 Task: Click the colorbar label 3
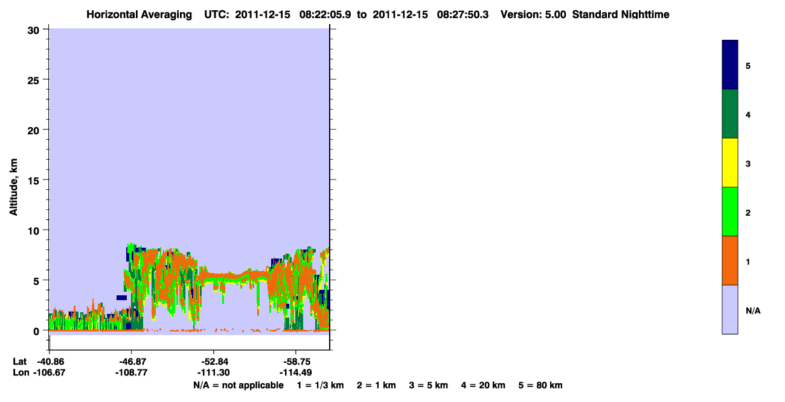tap(748, 163)
